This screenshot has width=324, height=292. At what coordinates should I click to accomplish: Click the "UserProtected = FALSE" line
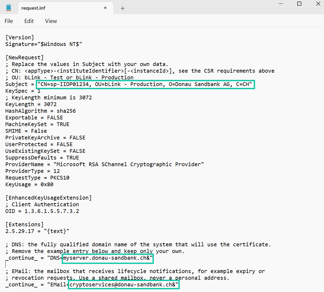[x=39, y=144]
